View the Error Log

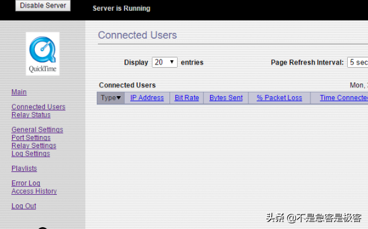[26, 183]
